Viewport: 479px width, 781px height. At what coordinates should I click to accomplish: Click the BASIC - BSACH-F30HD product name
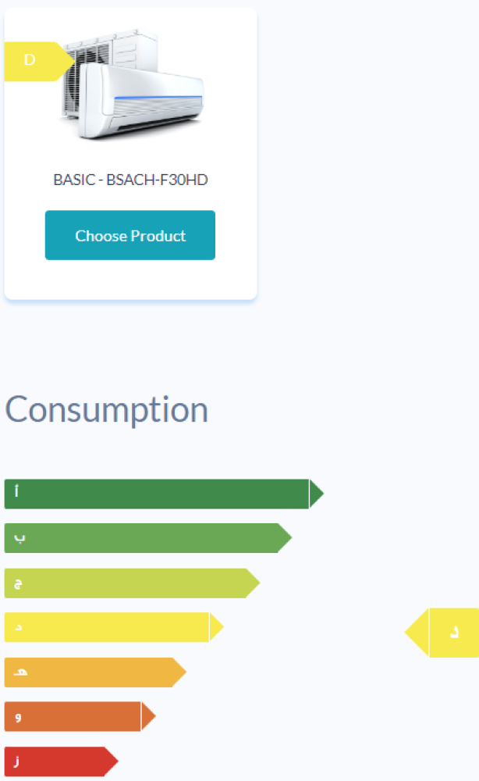click(130, 180)
